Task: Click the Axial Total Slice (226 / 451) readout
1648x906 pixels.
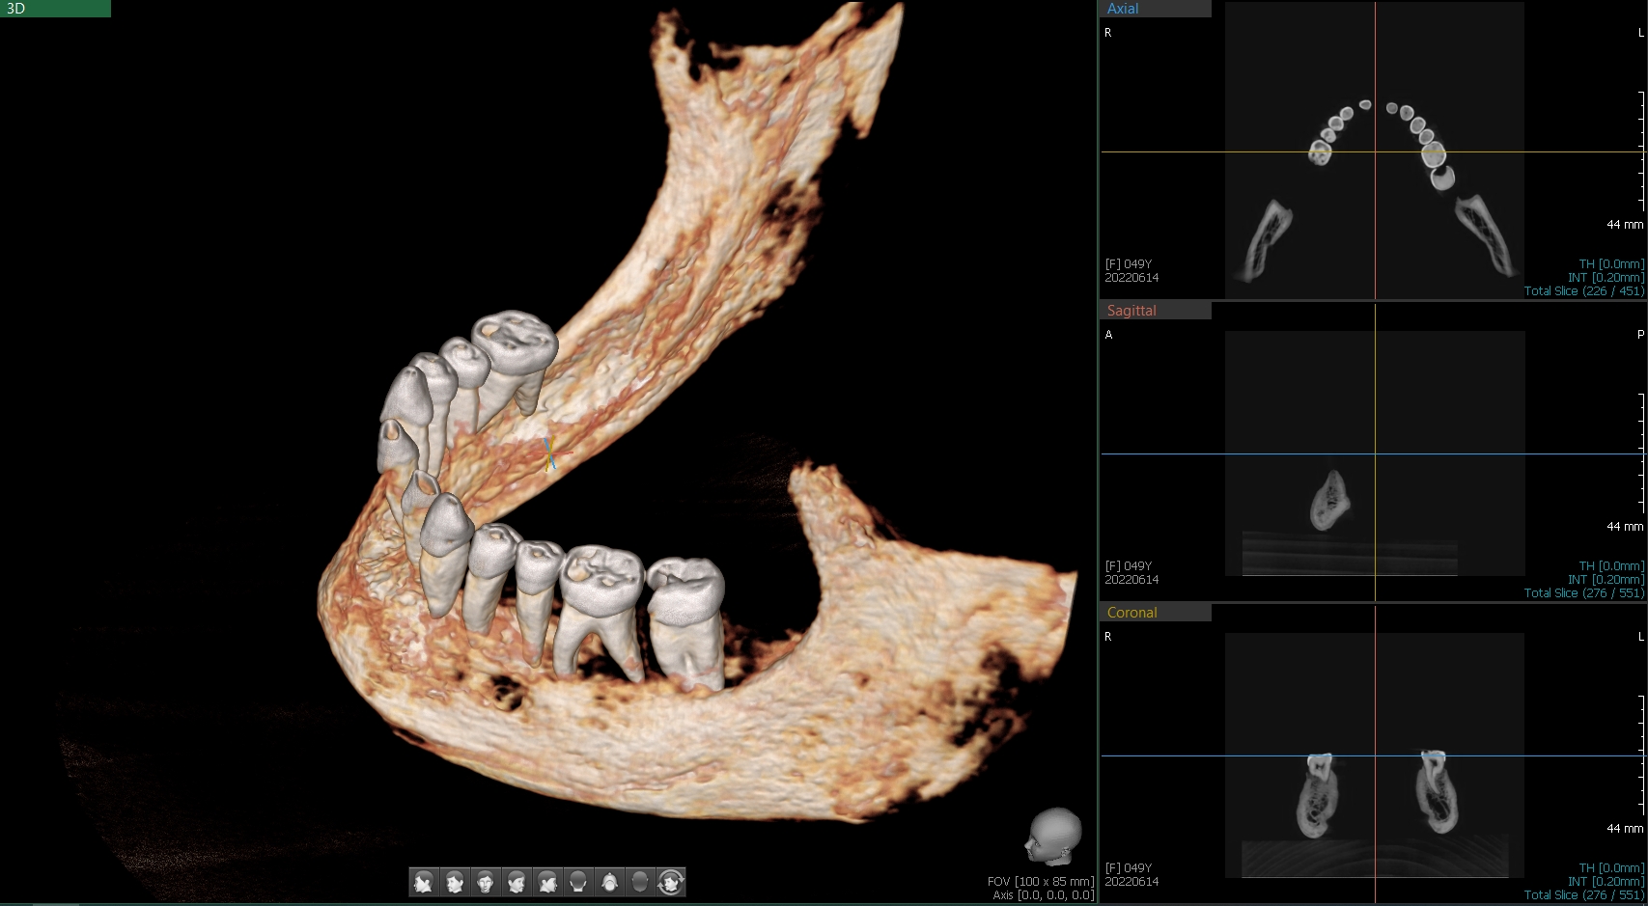Action: click(x=1583, y=291)
